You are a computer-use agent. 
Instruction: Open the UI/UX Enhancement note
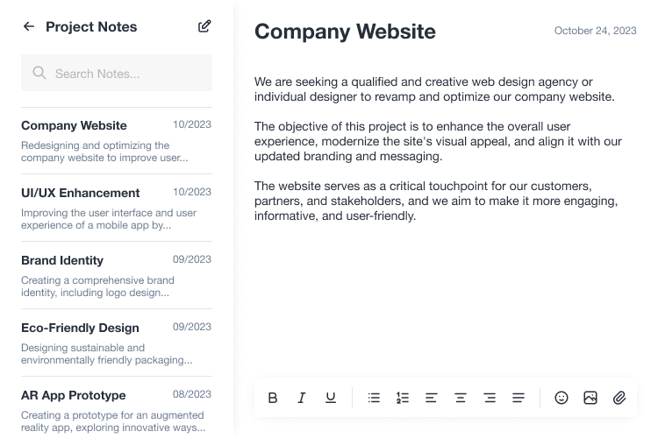(117, 208)
